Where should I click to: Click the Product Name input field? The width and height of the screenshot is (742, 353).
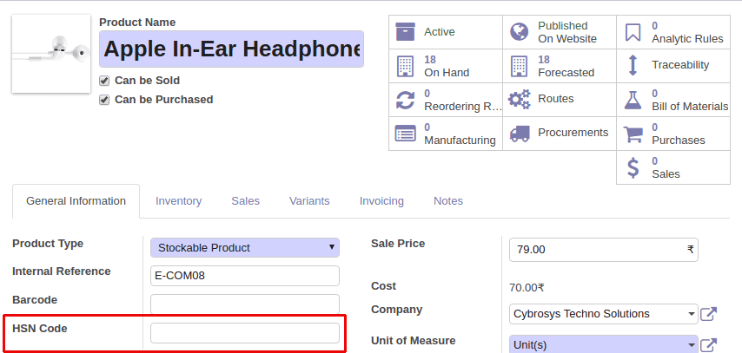[x=231, y=49]
